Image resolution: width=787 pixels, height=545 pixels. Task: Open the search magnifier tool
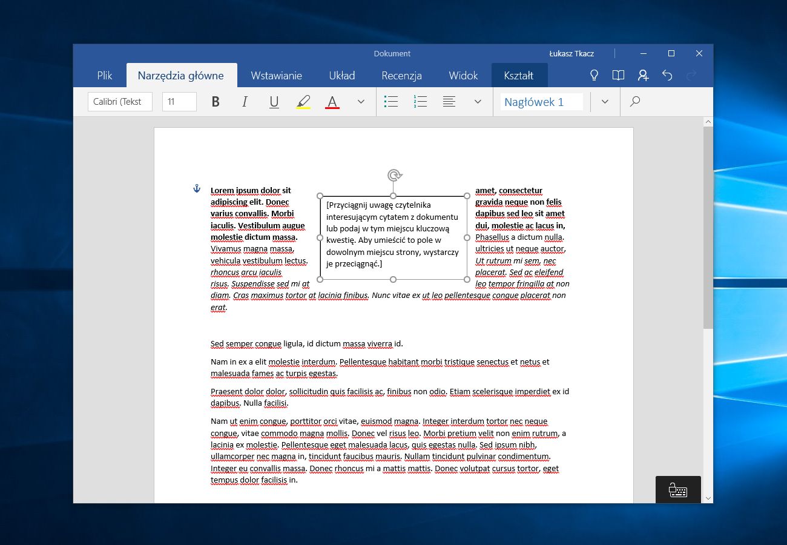point(635,102)
